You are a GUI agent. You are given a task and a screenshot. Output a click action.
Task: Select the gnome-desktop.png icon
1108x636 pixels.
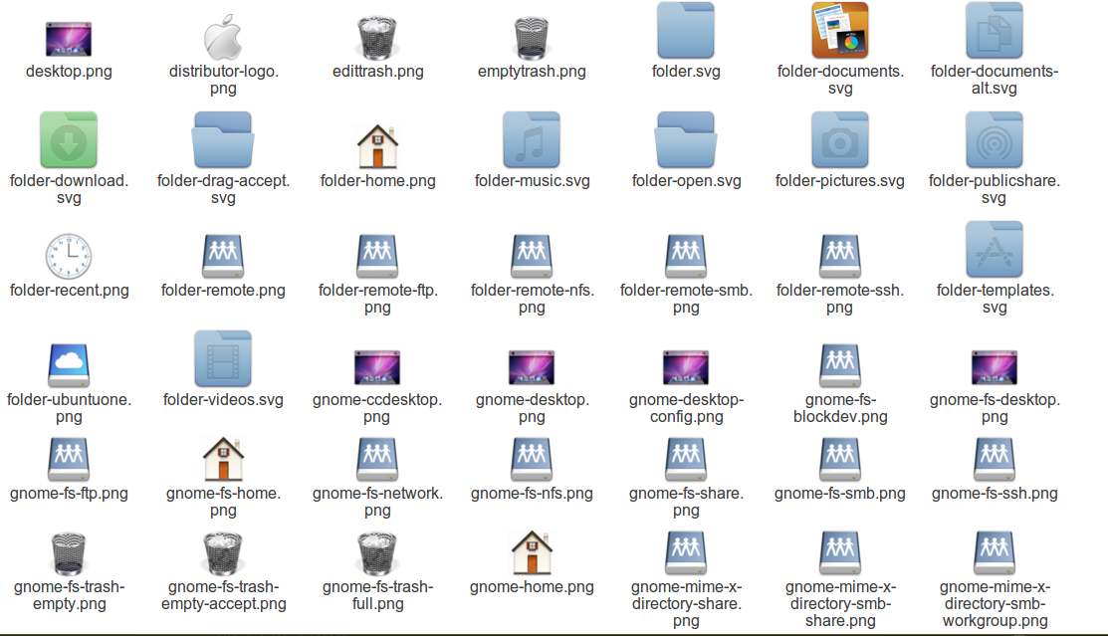[532, 367]
